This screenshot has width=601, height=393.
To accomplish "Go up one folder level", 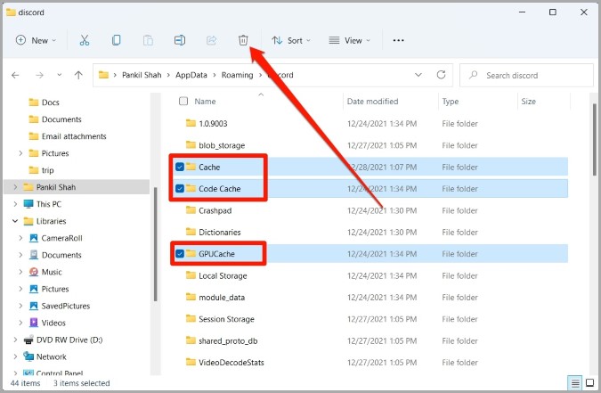I will point(78,75).
